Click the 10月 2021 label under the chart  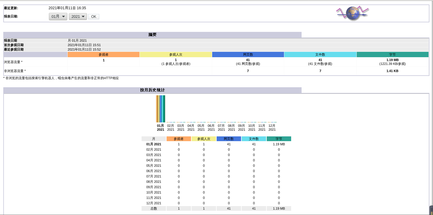click(x=252, y=127)
